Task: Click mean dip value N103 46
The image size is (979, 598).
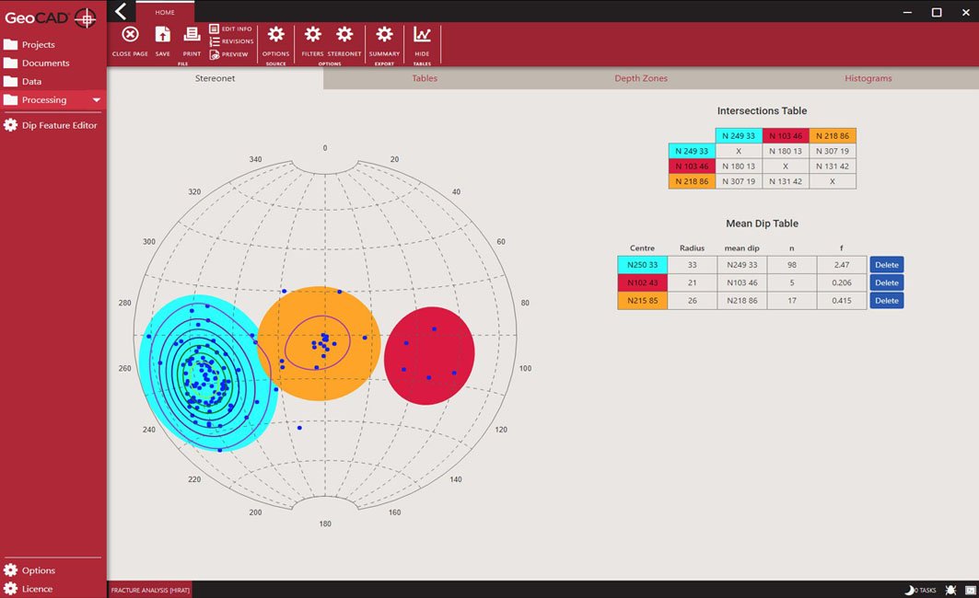Action: click(x=741, y=282)
